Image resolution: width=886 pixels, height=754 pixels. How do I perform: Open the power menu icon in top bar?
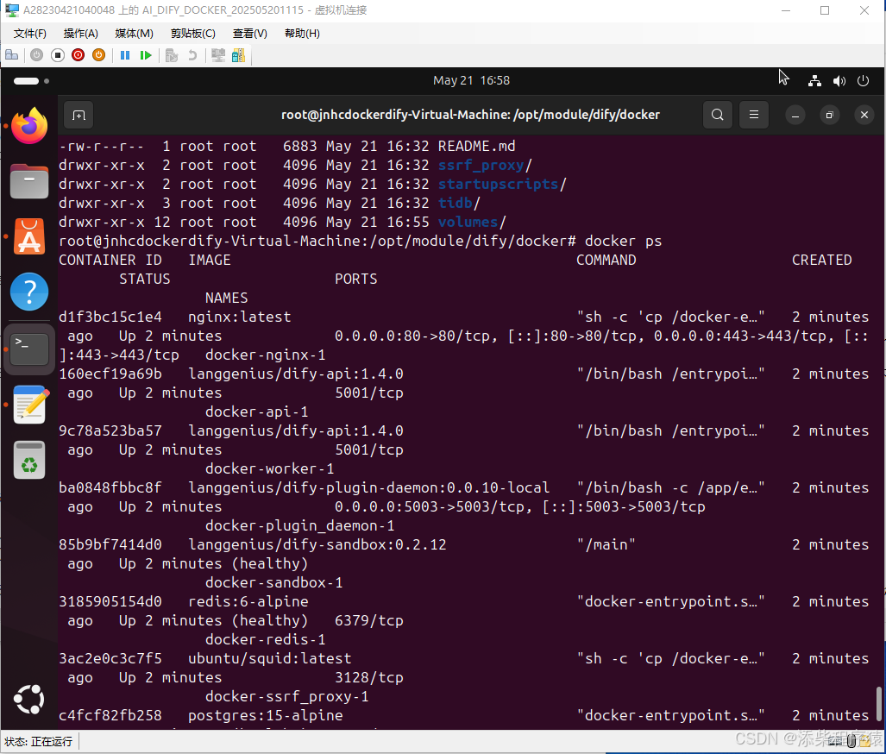(863, 81)
